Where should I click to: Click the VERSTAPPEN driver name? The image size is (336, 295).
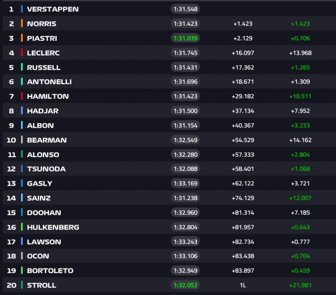pyautogui.click(x=52, y=9)
